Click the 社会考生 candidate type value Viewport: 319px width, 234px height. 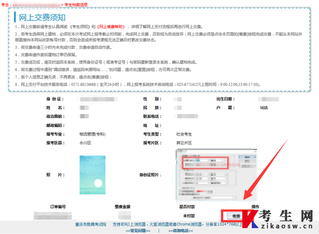[184, 134]
